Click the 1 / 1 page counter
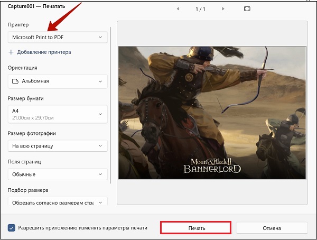This screenshot has width=317, height=240. pos(200,9)
